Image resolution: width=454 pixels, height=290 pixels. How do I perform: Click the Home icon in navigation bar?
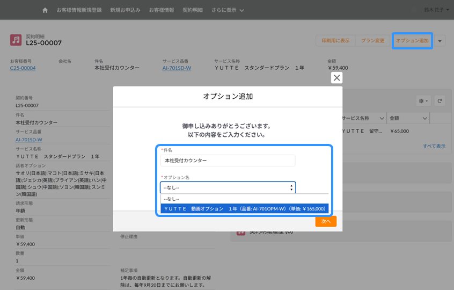pyautogui.click(x=45, y=10)
